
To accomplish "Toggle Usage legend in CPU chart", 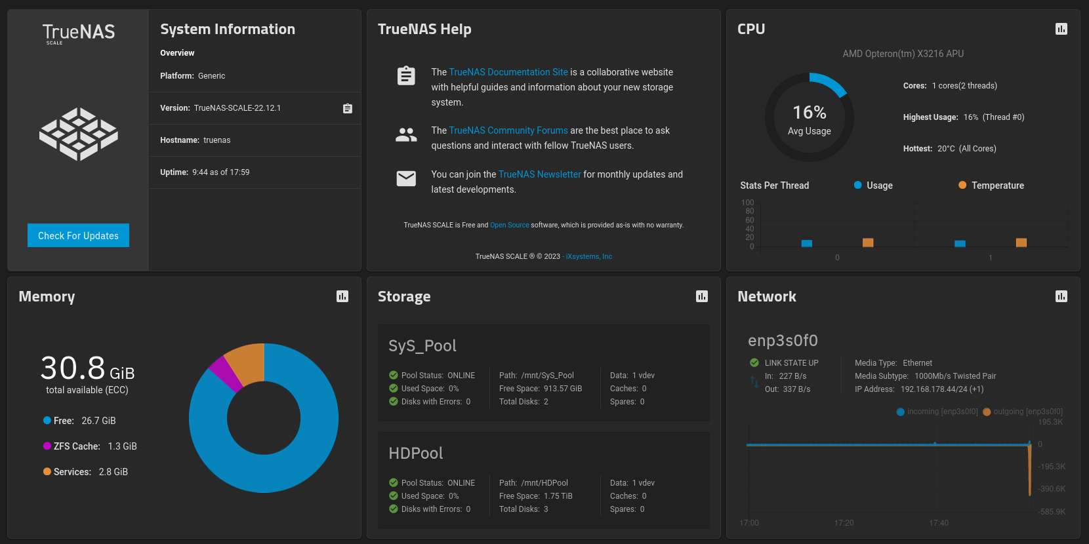I will tap(873, 185).
